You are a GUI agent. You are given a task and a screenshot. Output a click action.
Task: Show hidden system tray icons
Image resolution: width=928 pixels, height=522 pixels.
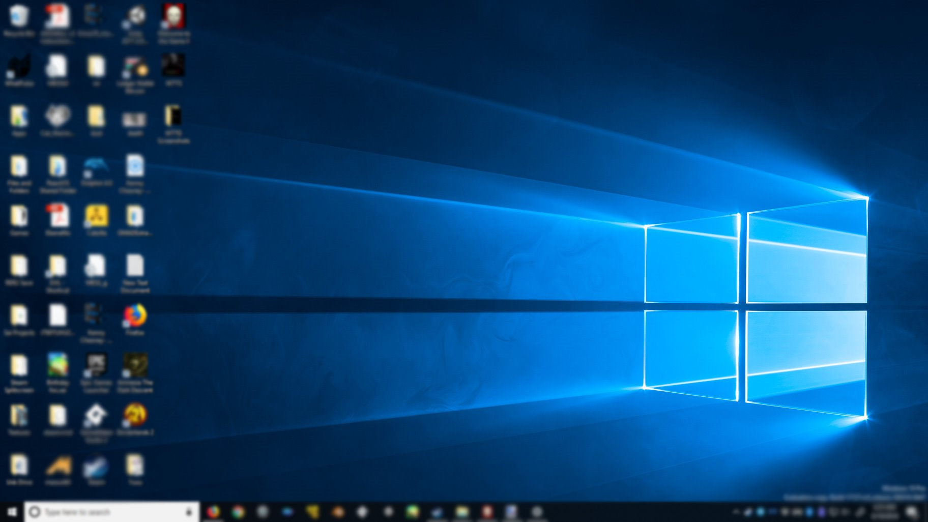coord(735,512)
